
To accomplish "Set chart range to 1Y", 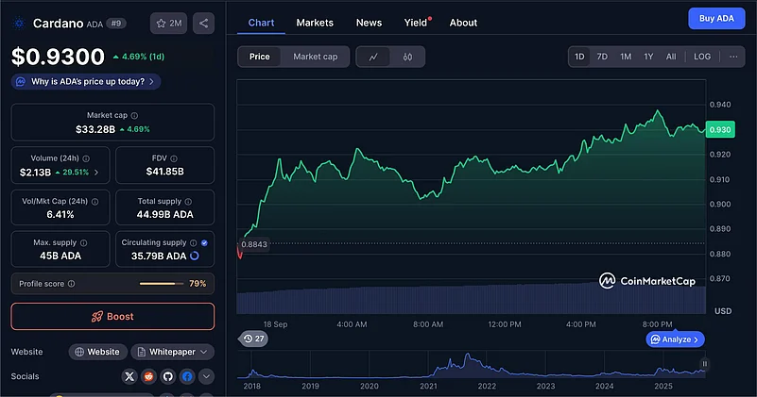I will (x=648, y=57).
